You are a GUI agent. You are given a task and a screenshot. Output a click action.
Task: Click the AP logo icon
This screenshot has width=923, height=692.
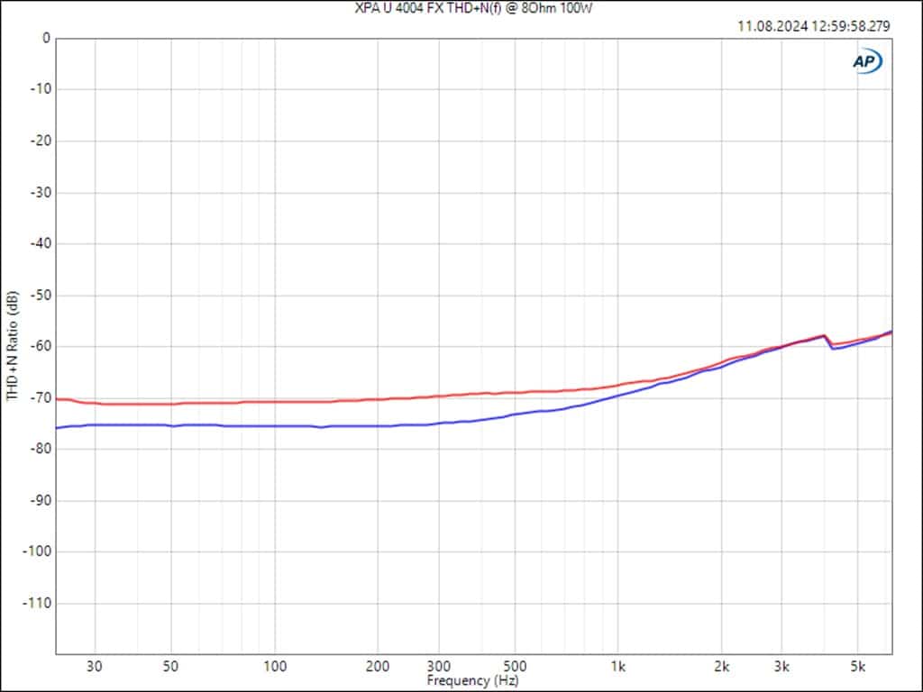click(868, 61)
